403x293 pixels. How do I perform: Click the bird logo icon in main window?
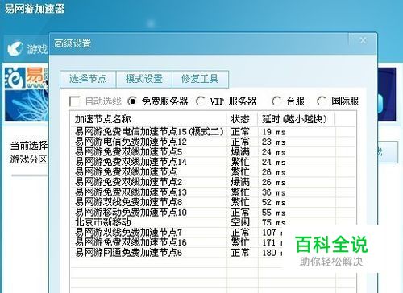pyautogui.click(x=15, y=48)
